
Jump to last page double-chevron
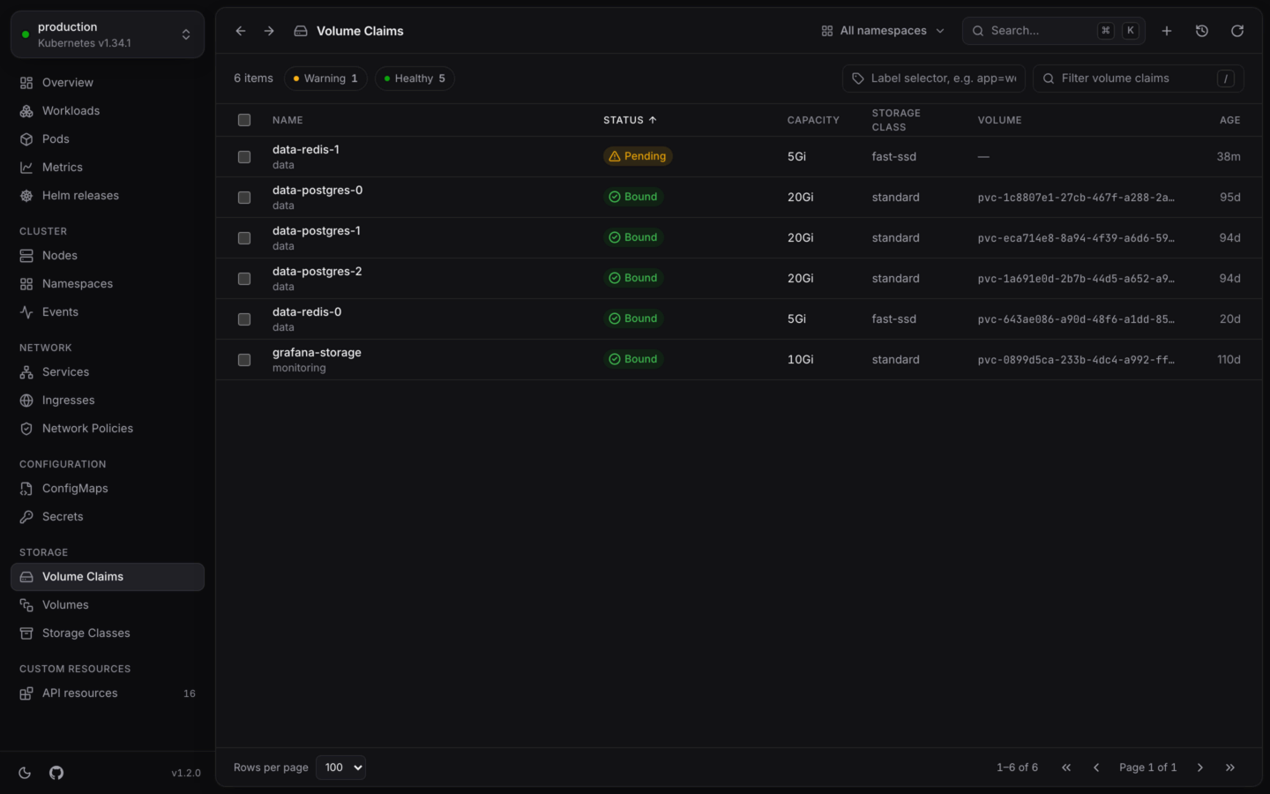tap(1230, 768)
